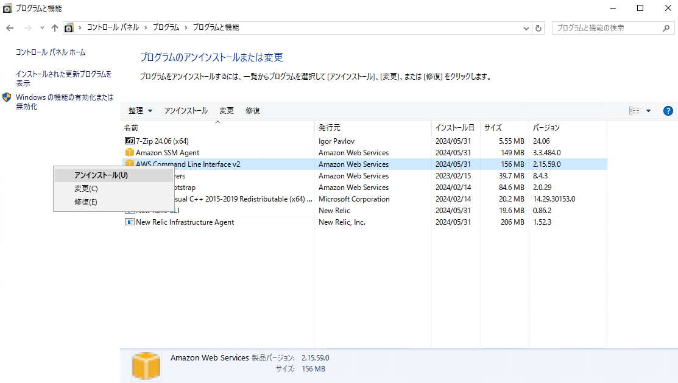This screenshot has width=678, height=383.
Task: Choose 変更(C) from context menu
Action: (114, 189)
